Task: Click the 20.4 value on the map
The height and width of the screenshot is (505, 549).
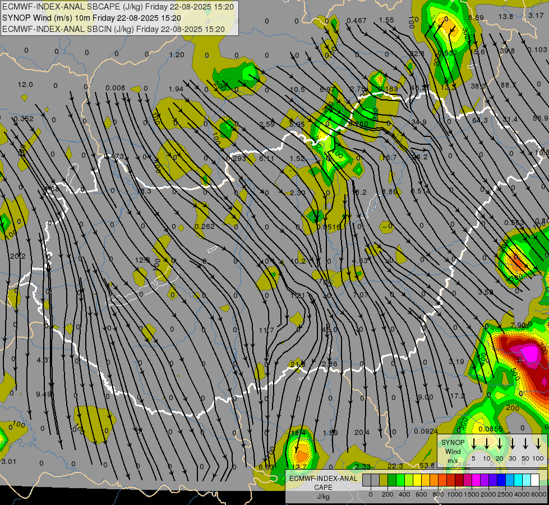Action: [x=362, y=433]
